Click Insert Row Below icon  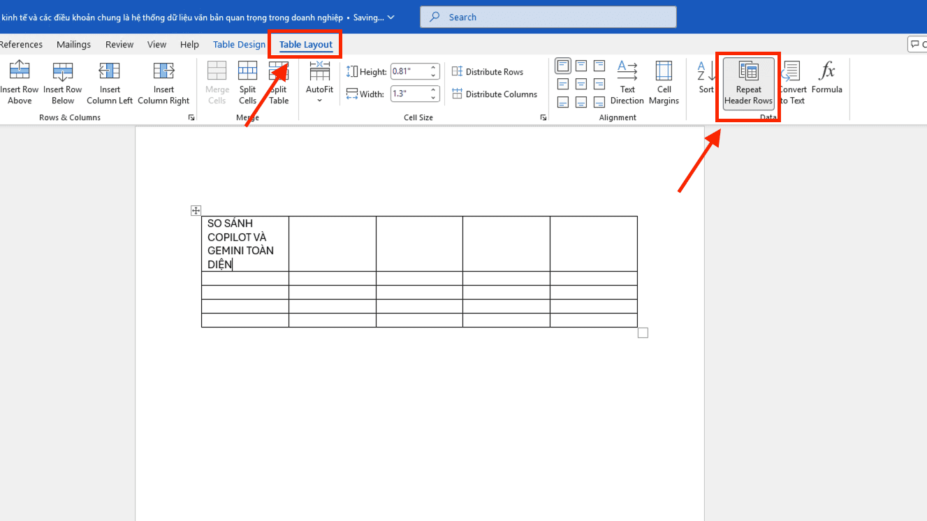click(63, 71)
